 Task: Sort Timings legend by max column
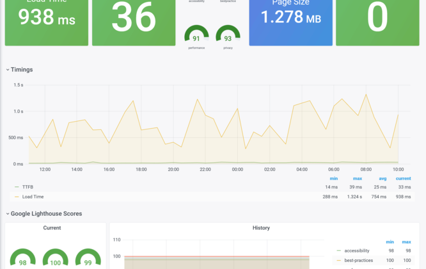[x=357, y=178]
